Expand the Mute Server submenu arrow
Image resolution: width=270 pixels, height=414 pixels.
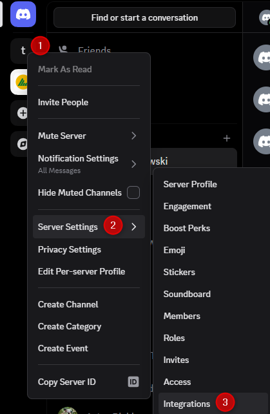click(134, 136)
